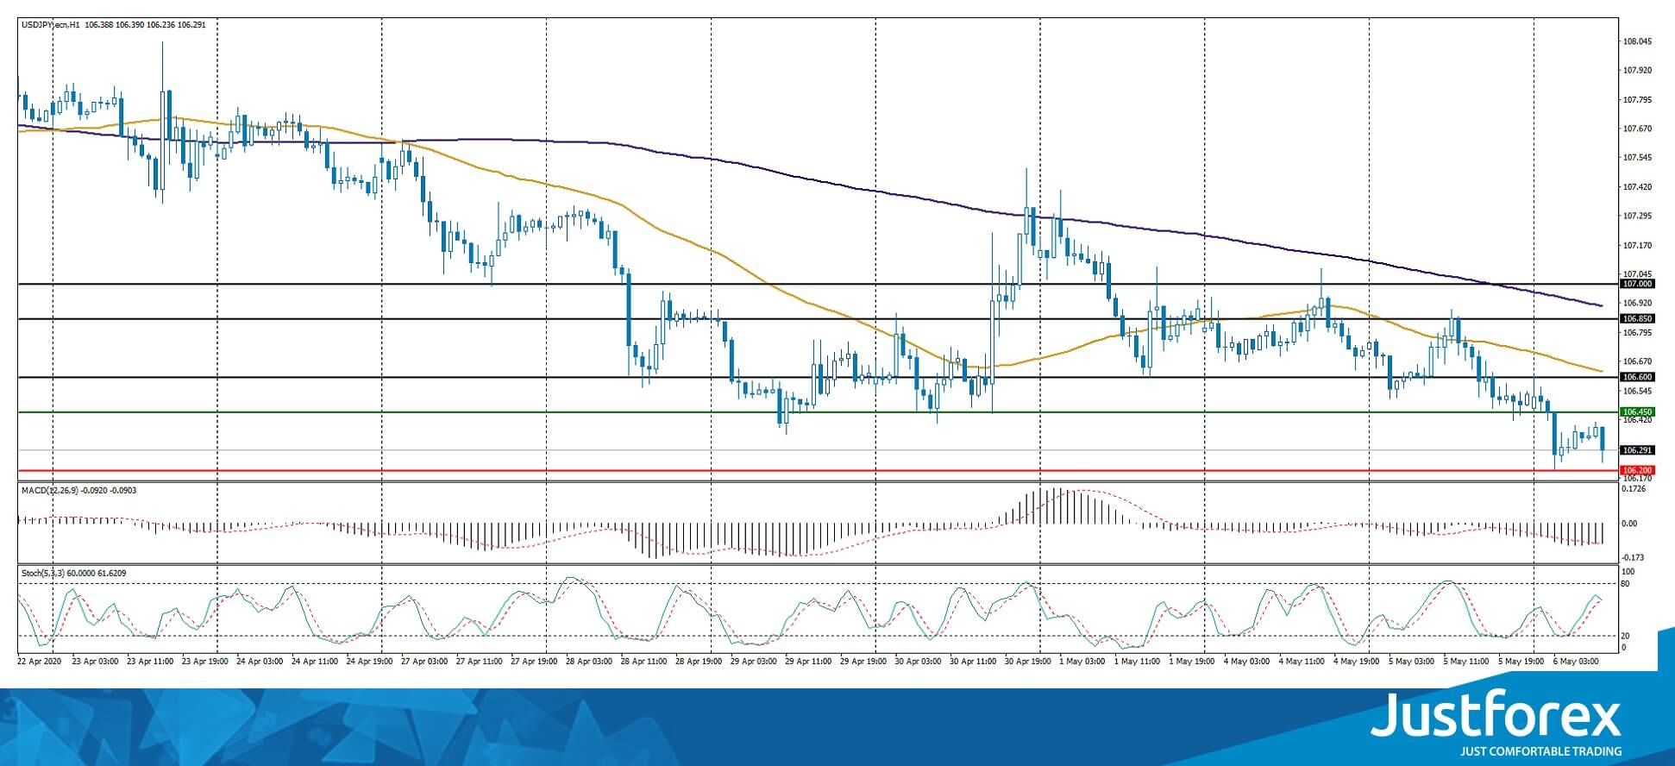Click the 24 Apr 03:00 time label
Image resolution: width=1675 pixels, height=766 pixels.
[260, 662]
